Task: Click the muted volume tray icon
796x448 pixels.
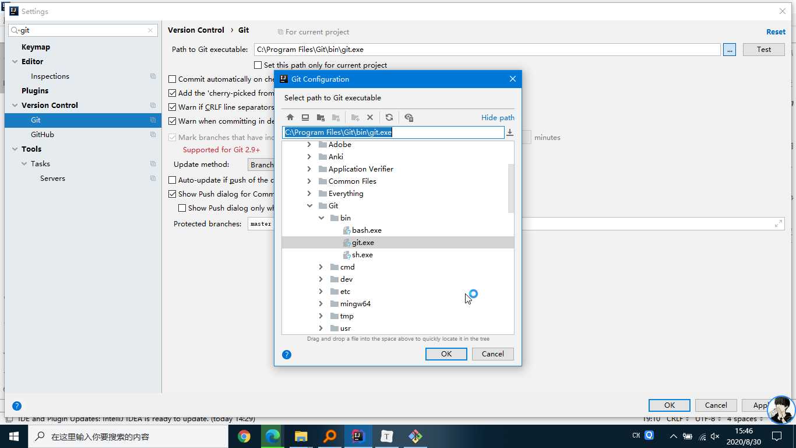Action: pos(716,436)
